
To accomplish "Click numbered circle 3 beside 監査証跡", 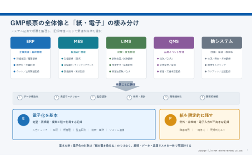I will pyautogui.click(x=93, y=98).
